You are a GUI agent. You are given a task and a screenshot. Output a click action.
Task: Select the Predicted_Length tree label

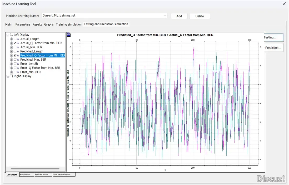coord(32,51)
